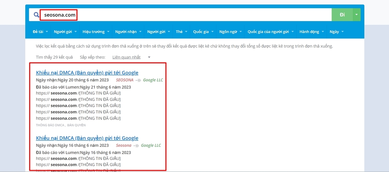The image size is (389, 172).
Task: Open the arrow dropdown beside Đi
Action: (356, 15)
